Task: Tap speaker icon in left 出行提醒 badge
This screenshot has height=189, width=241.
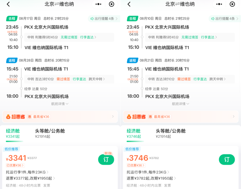Action: 92,19
